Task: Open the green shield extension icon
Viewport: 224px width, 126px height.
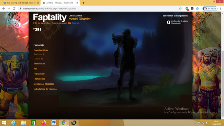Action: click(187, 9)
